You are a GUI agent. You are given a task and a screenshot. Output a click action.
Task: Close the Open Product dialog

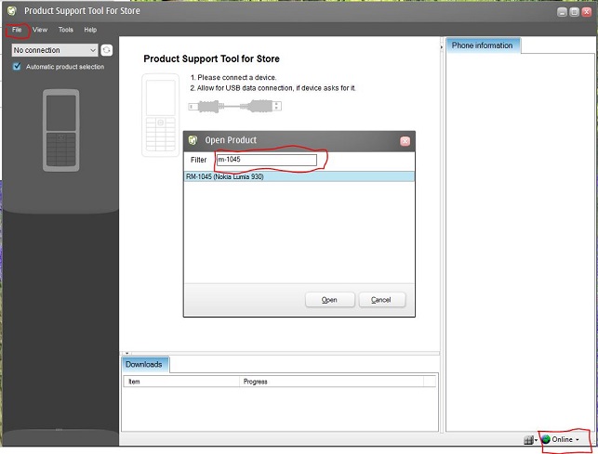405,140
